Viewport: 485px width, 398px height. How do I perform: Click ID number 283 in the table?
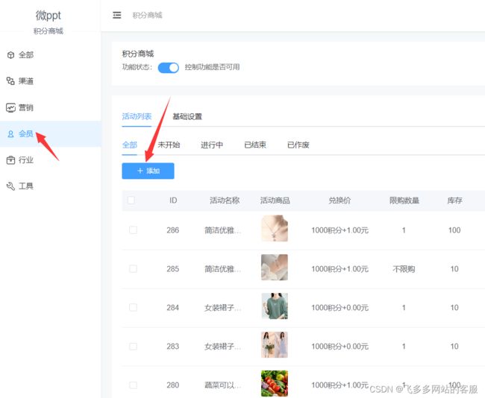pyautogui.click(x=172, y=347)
